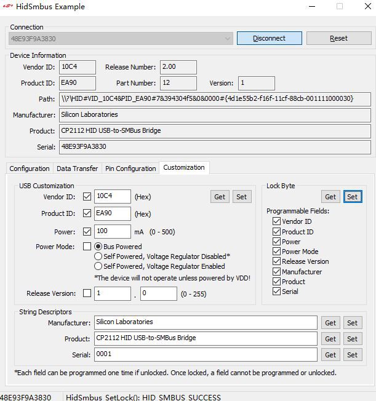Click the USB Customization Vendor ID hex field
Image resolution: width=376 pixels, height=401 pixels.
[x=113, y=196]
